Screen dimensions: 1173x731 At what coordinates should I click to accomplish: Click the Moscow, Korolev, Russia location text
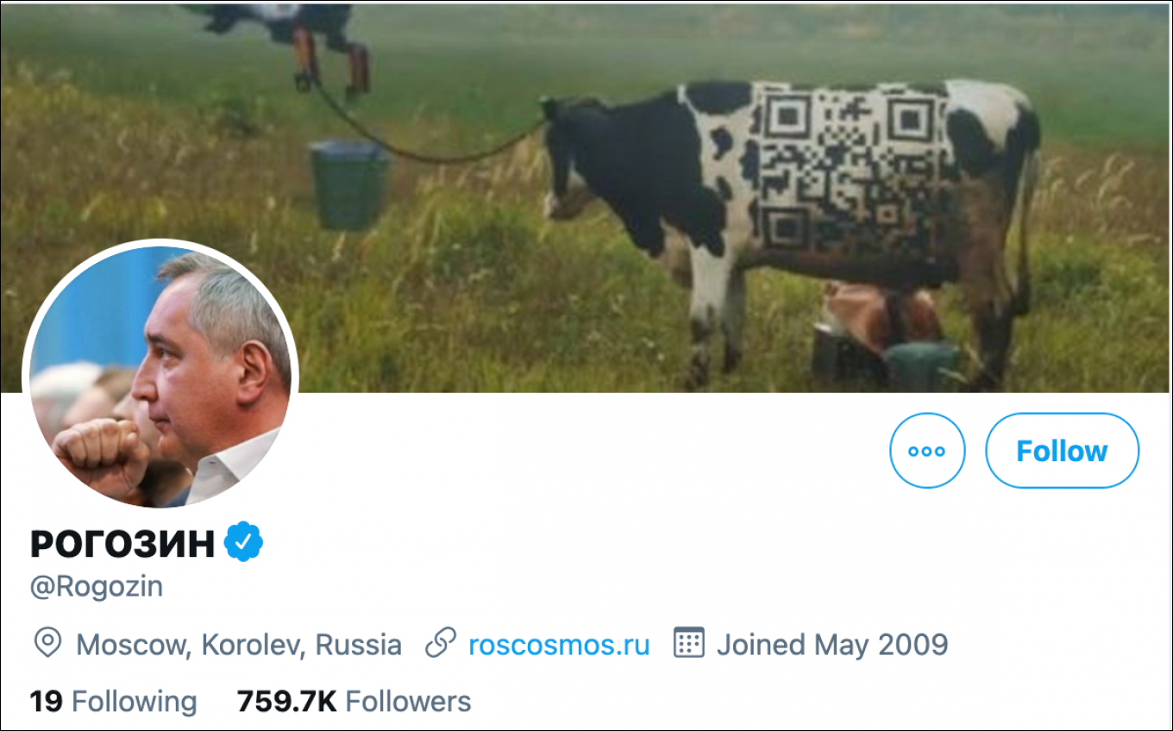tap(239, 645)
